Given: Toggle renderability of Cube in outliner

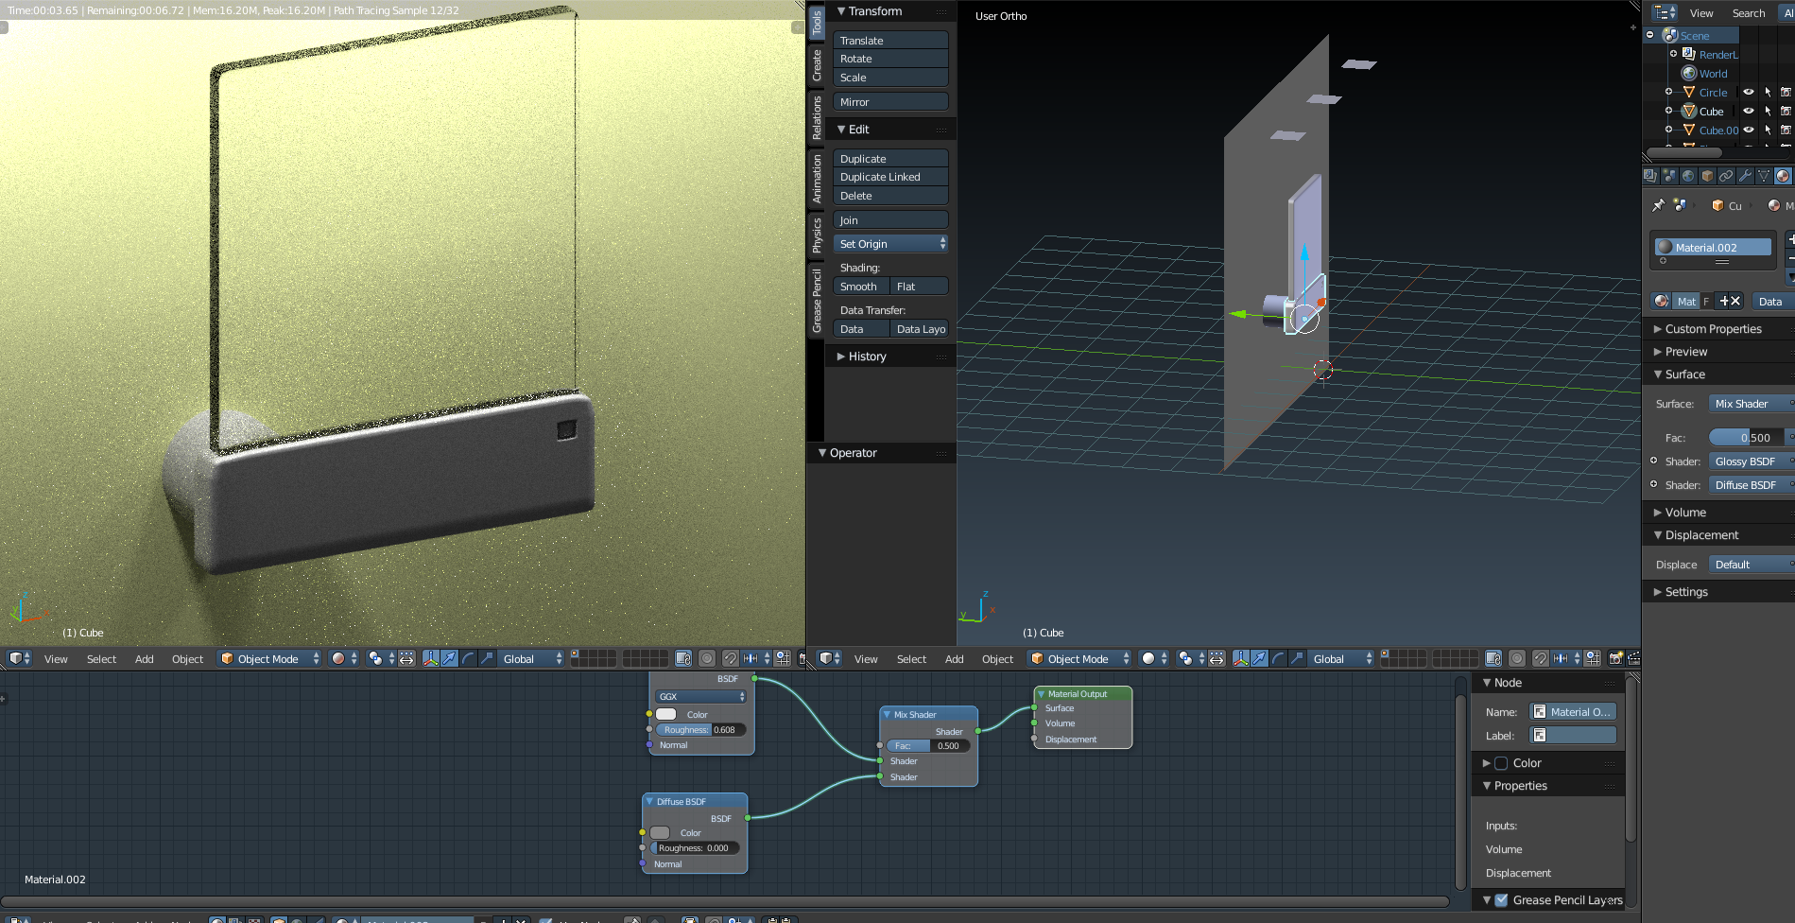Looking at the screenshot, I should tap(1786, 112).
